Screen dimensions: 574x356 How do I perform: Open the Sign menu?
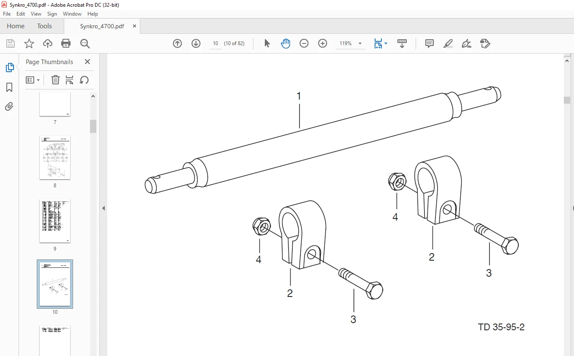52,14
